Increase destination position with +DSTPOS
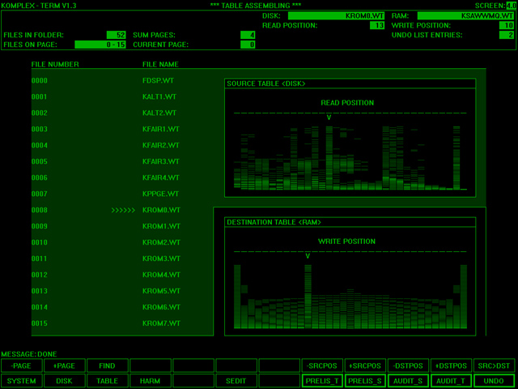Image resolution: width=518 pixels, height=389 pixels. pyautogui.click(x=451, y=365)
